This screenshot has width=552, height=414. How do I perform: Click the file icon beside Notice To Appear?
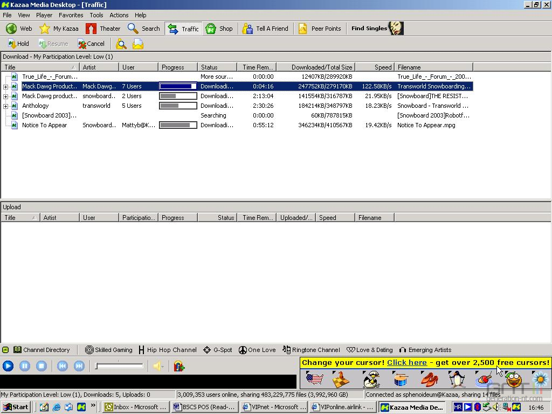[14, 125]
